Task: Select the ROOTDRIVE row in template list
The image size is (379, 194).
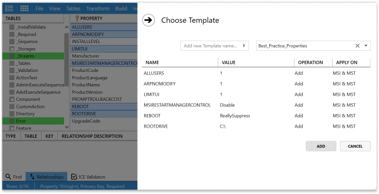Action: [256, 126]
